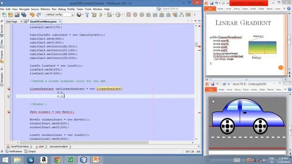Close the Start Page tab
This screenshot has height=164, width=292.
pos(21,21)
